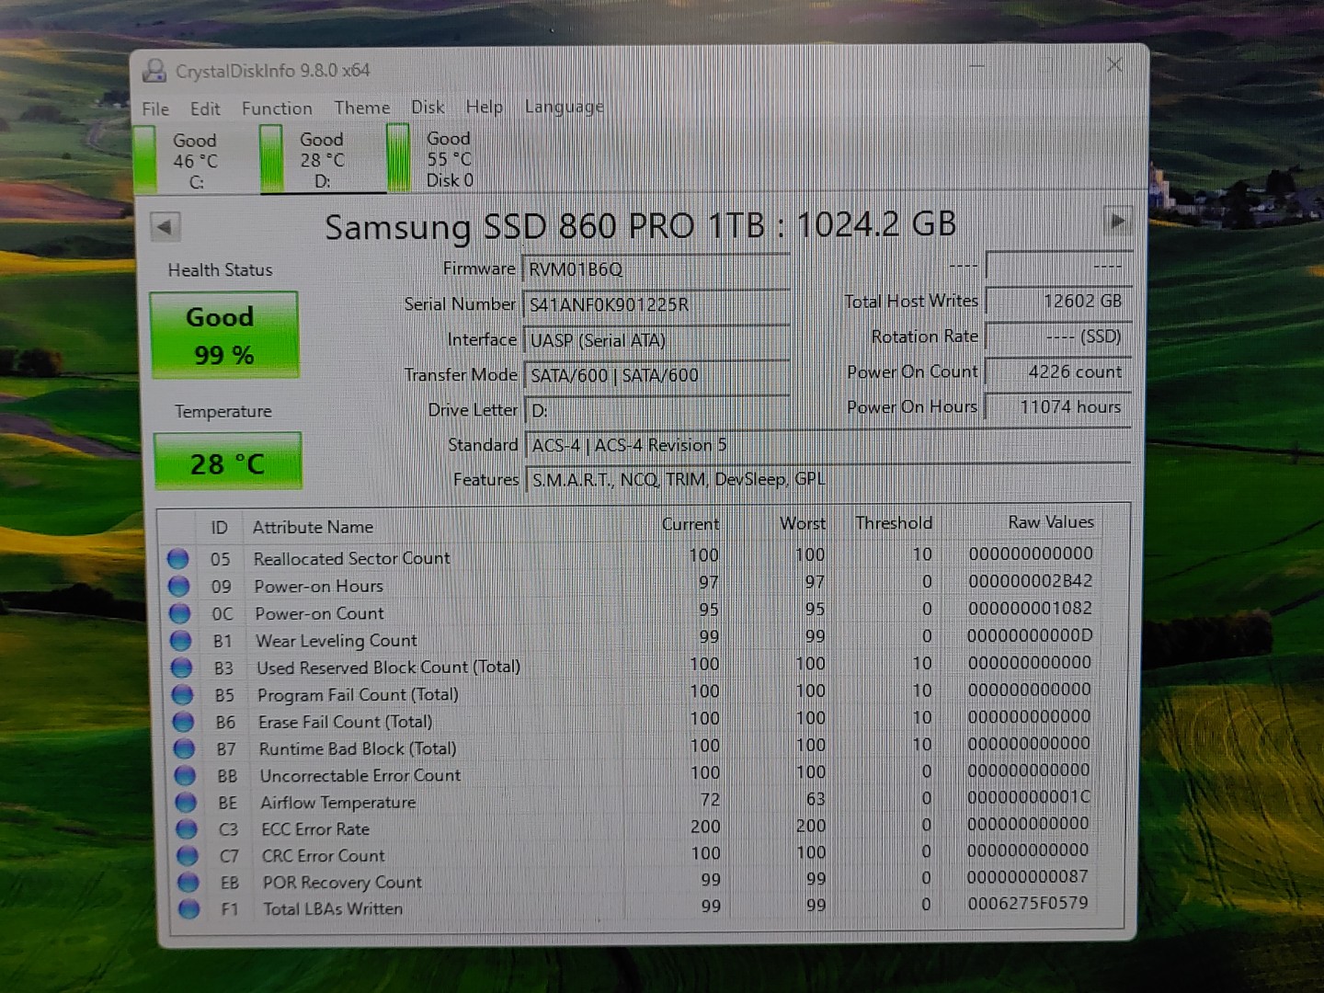This screenshot has height=993, width=1324.
Task: Select the Reallocated Sector Count attribute name
Action: click(352, 558)
